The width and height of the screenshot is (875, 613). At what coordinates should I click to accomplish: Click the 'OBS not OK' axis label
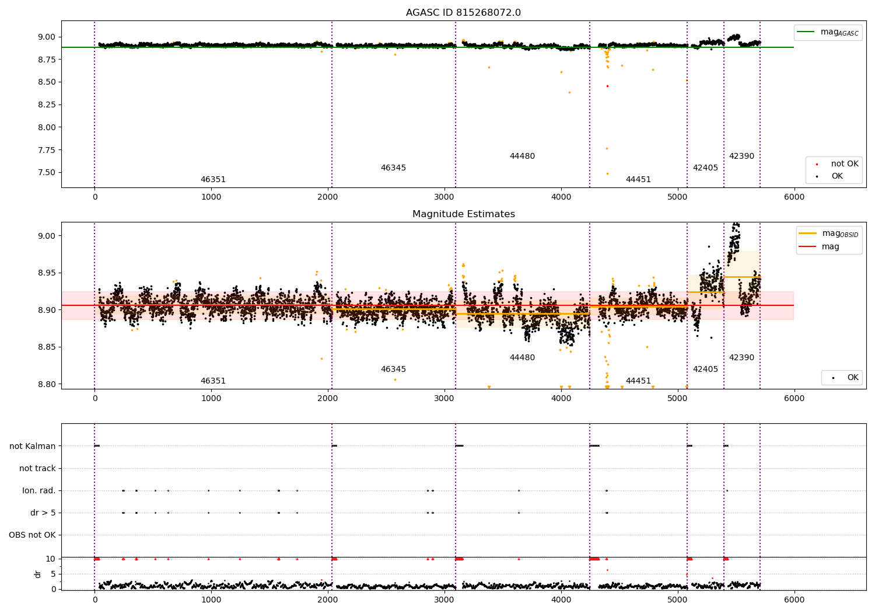point(32,535)
